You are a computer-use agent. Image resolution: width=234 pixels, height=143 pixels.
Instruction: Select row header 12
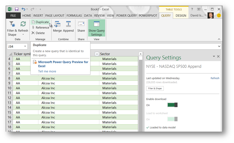[x=10, y=98]
